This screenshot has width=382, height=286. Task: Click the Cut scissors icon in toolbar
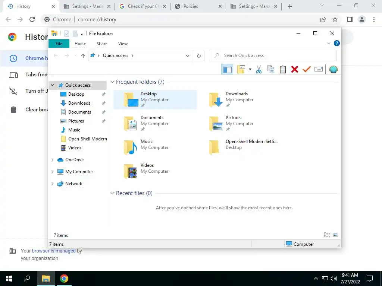tap(259, 70)
